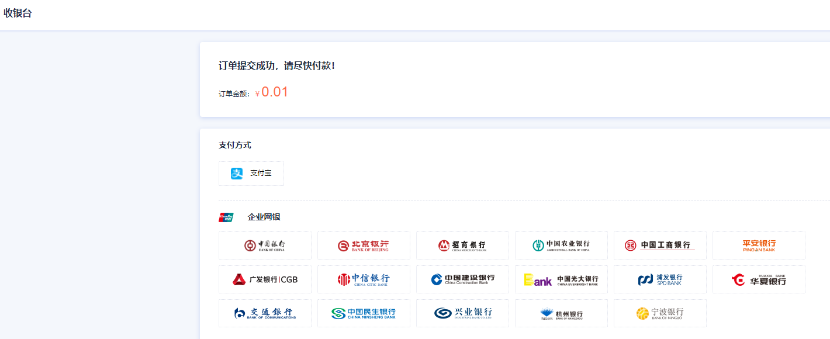Click the 收银台 page title
Image resolution: width=830 pixels, height=339 pixels.
tap(18, 13)
